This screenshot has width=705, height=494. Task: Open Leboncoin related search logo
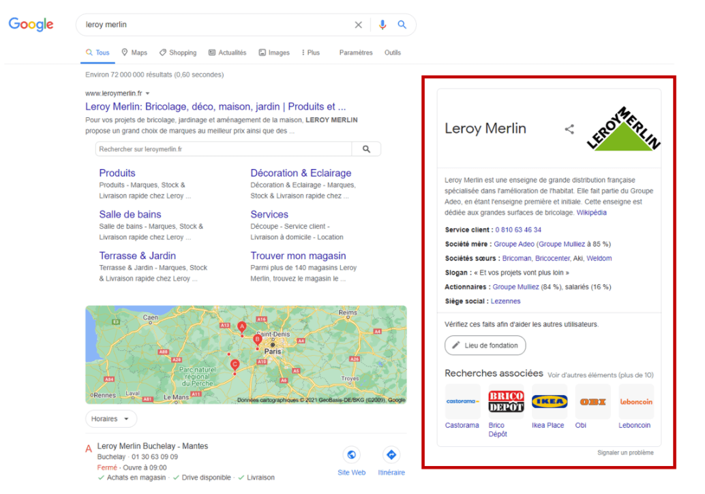click(636, 401)
